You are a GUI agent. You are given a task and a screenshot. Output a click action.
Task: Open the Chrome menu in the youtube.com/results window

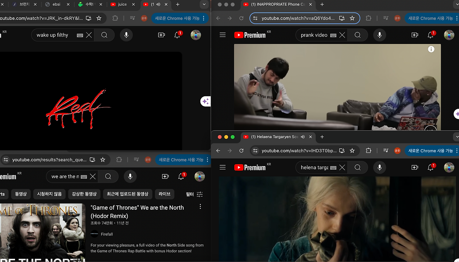[x=208, y=160]
